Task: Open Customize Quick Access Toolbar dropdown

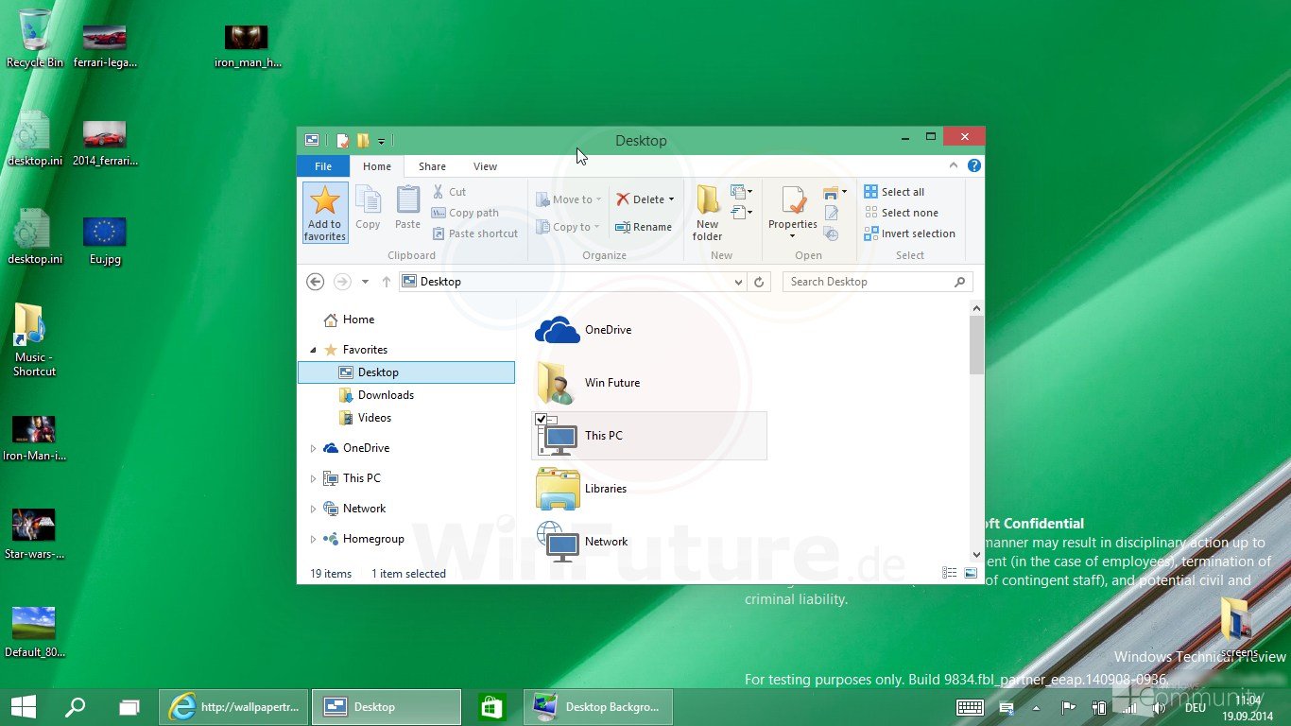Action: click(381, 142)
